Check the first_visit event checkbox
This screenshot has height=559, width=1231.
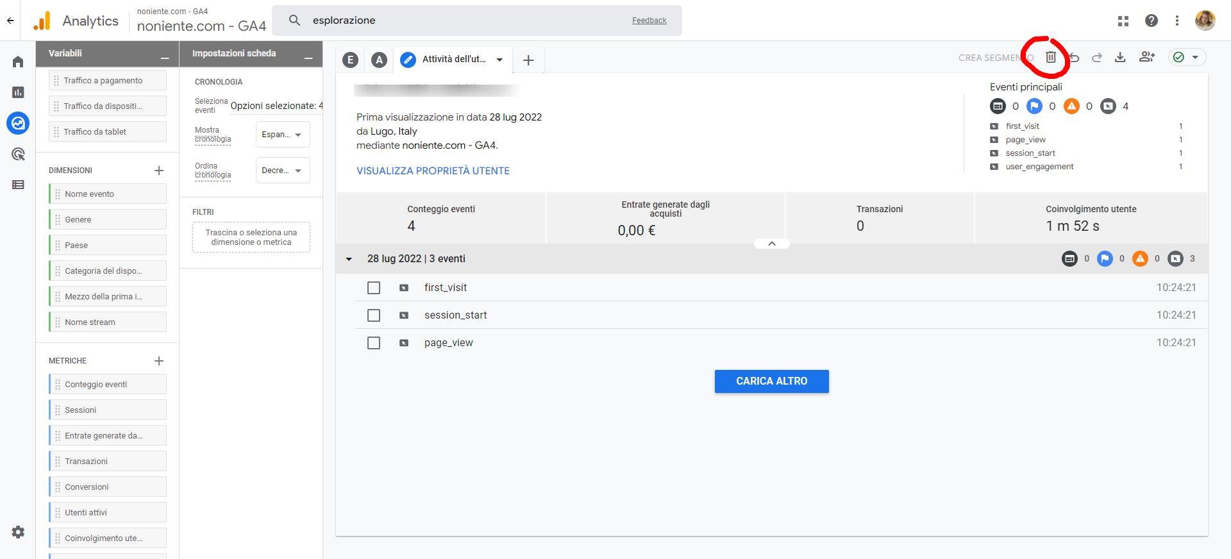(x=374, y=288)
